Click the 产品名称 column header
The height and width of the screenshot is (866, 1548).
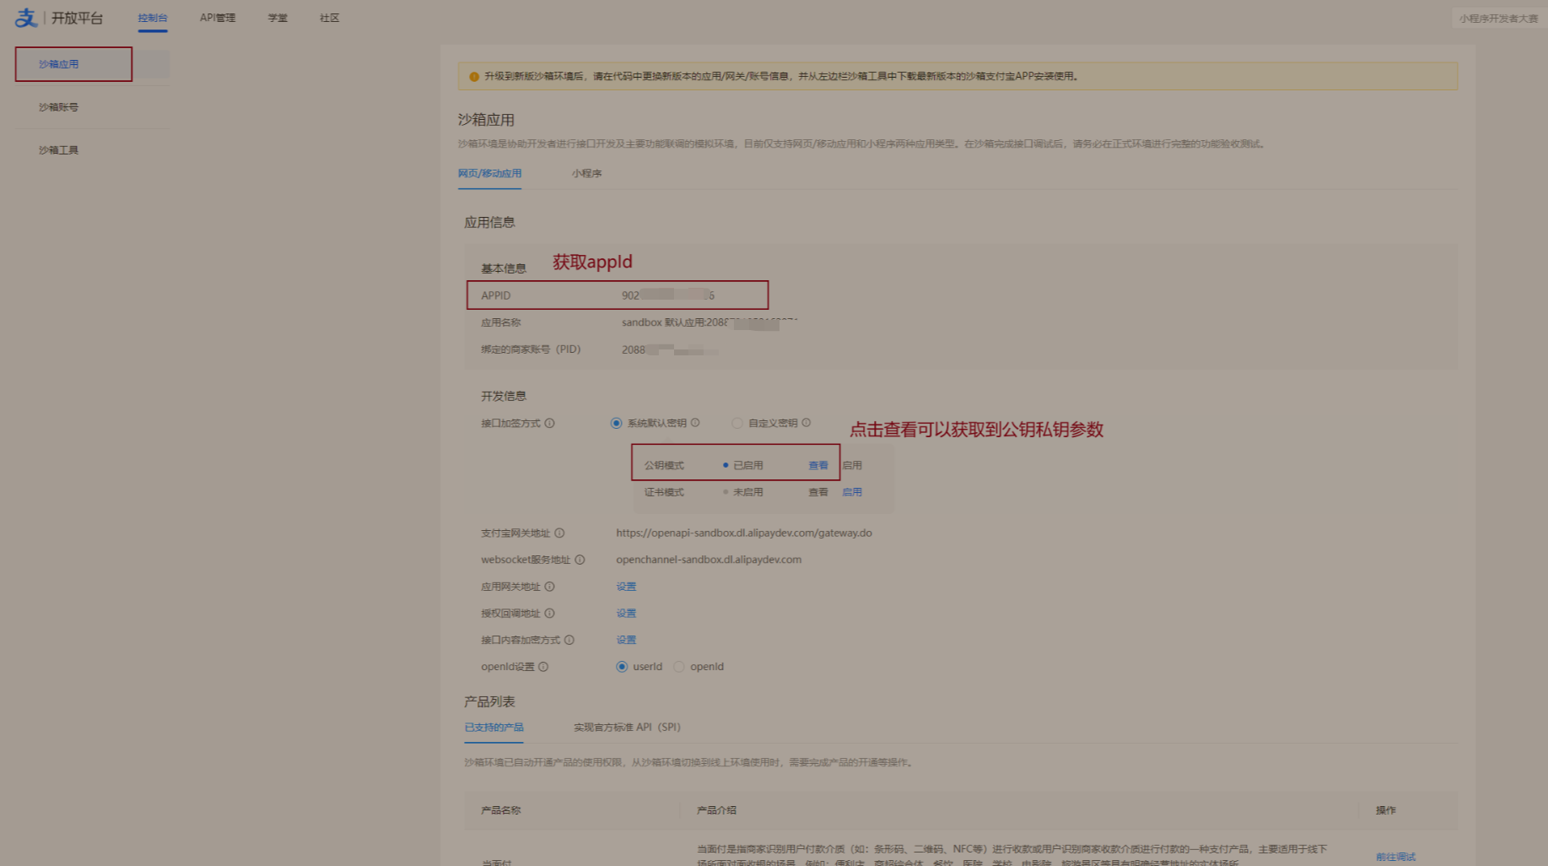(501, 810)
